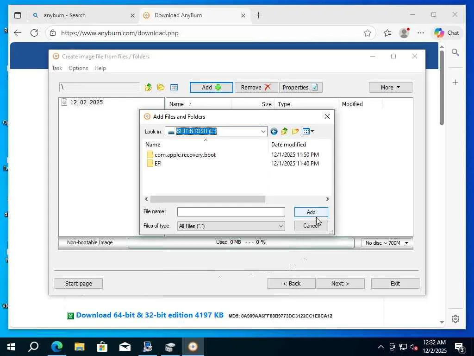Click Add button in the dialog

(x=311, y=212)
